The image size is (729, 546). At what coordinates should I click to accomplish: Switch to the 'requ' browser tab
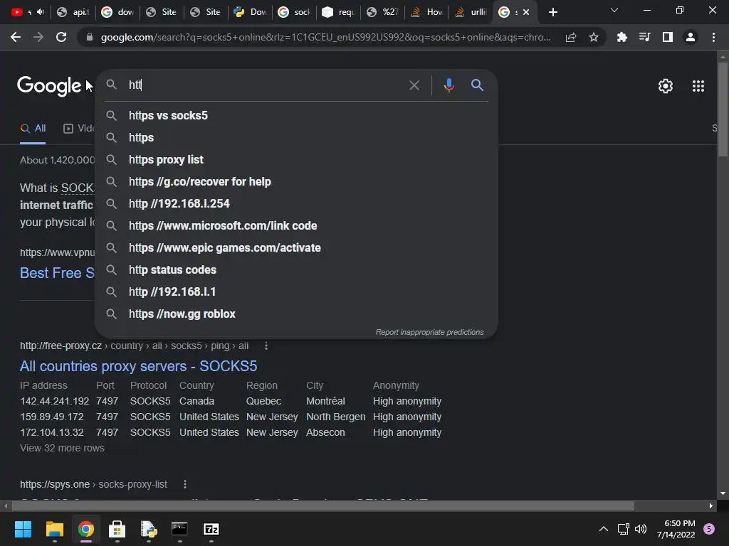(x=339, y=12)
